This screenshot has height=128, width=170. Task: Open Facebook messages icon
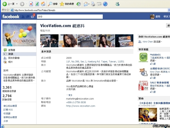point(28,17)
